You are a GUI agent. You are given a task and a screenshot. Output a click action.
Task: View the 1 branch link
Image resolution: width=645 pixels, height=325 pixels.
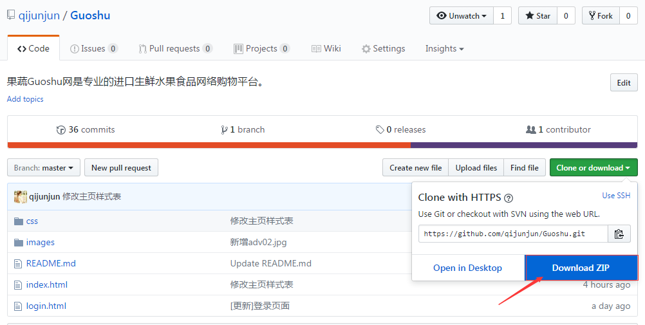tap(243, 129)
